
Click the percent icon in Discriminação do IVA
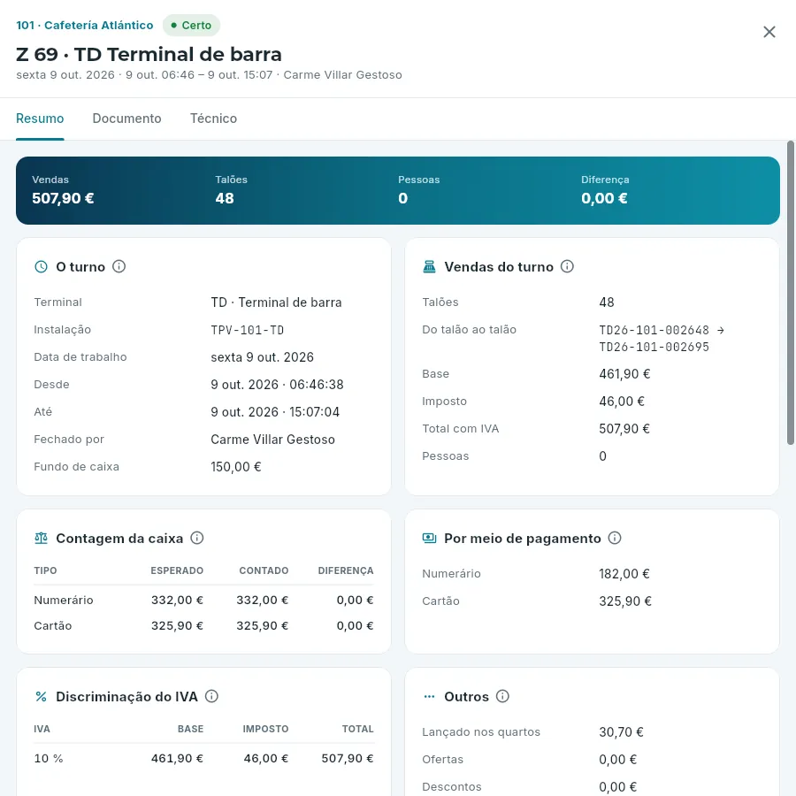point(41,697)
